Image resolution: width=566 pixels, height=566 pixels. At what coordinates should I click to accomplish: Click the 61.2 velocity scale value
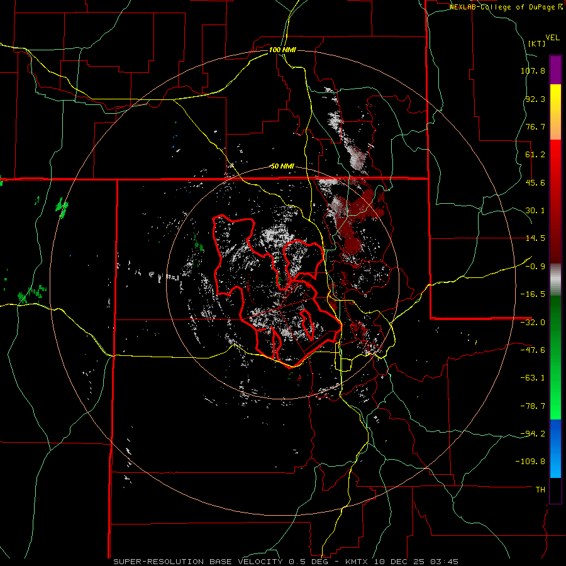pos(535,155)
